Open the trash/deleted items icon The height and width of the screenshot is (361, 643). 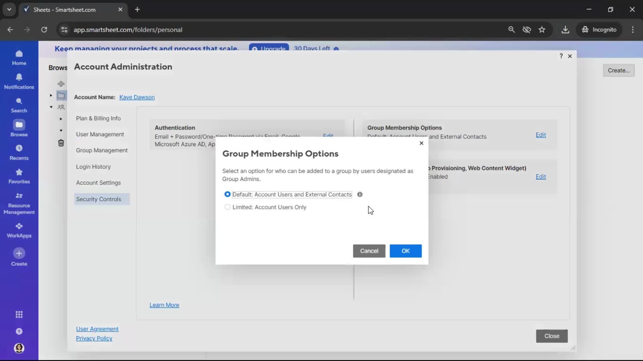[x=61, y=143]
